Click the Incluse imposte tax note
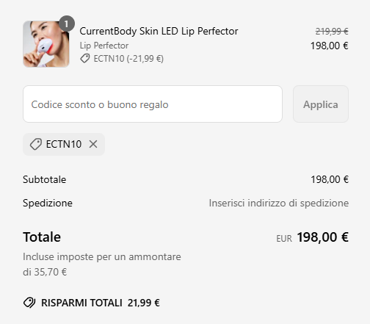 click(102, 264)
